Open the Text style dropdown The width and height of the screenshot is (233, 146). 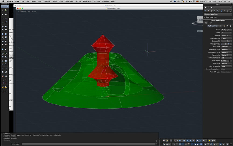226,47
